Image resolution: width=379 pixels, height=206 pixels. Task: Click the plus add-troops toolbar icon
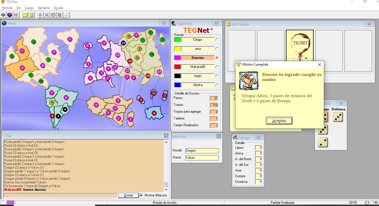(x=40, y=15)
